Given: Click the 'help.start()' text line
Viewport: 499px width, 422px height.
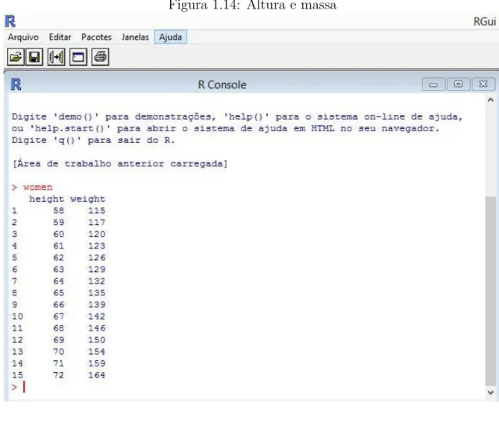Looking at the screenshot, I should (x=226, y=129).
